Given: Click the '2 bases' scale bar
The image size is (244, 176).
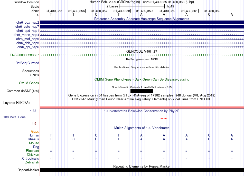Looking at the screenshot, I should click(142, 6).
